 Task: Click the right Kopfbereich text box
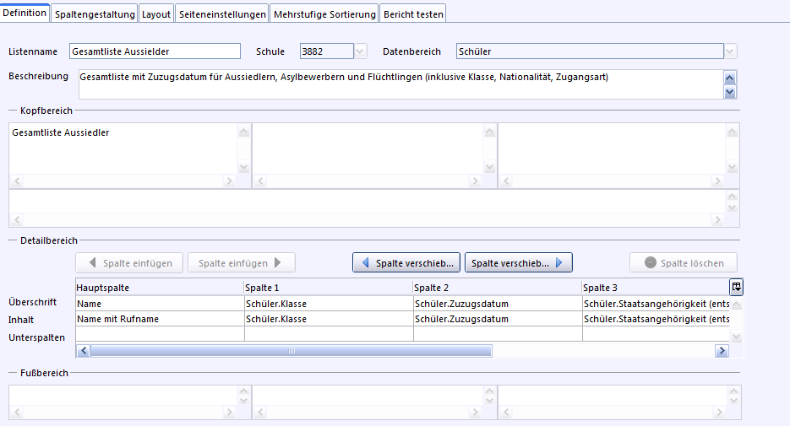point(613,148)
